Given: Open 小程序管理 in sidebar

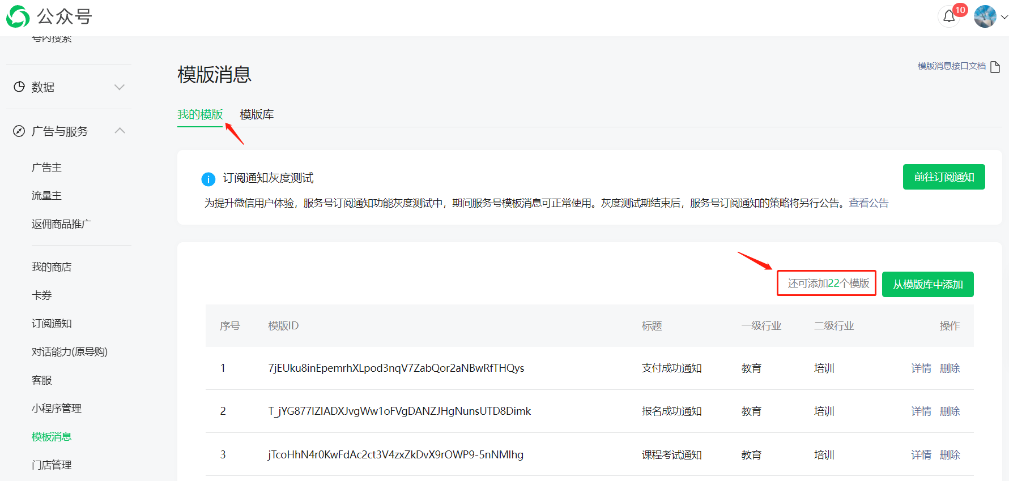Looking at the screenshot, I should [x=57, y=409].
